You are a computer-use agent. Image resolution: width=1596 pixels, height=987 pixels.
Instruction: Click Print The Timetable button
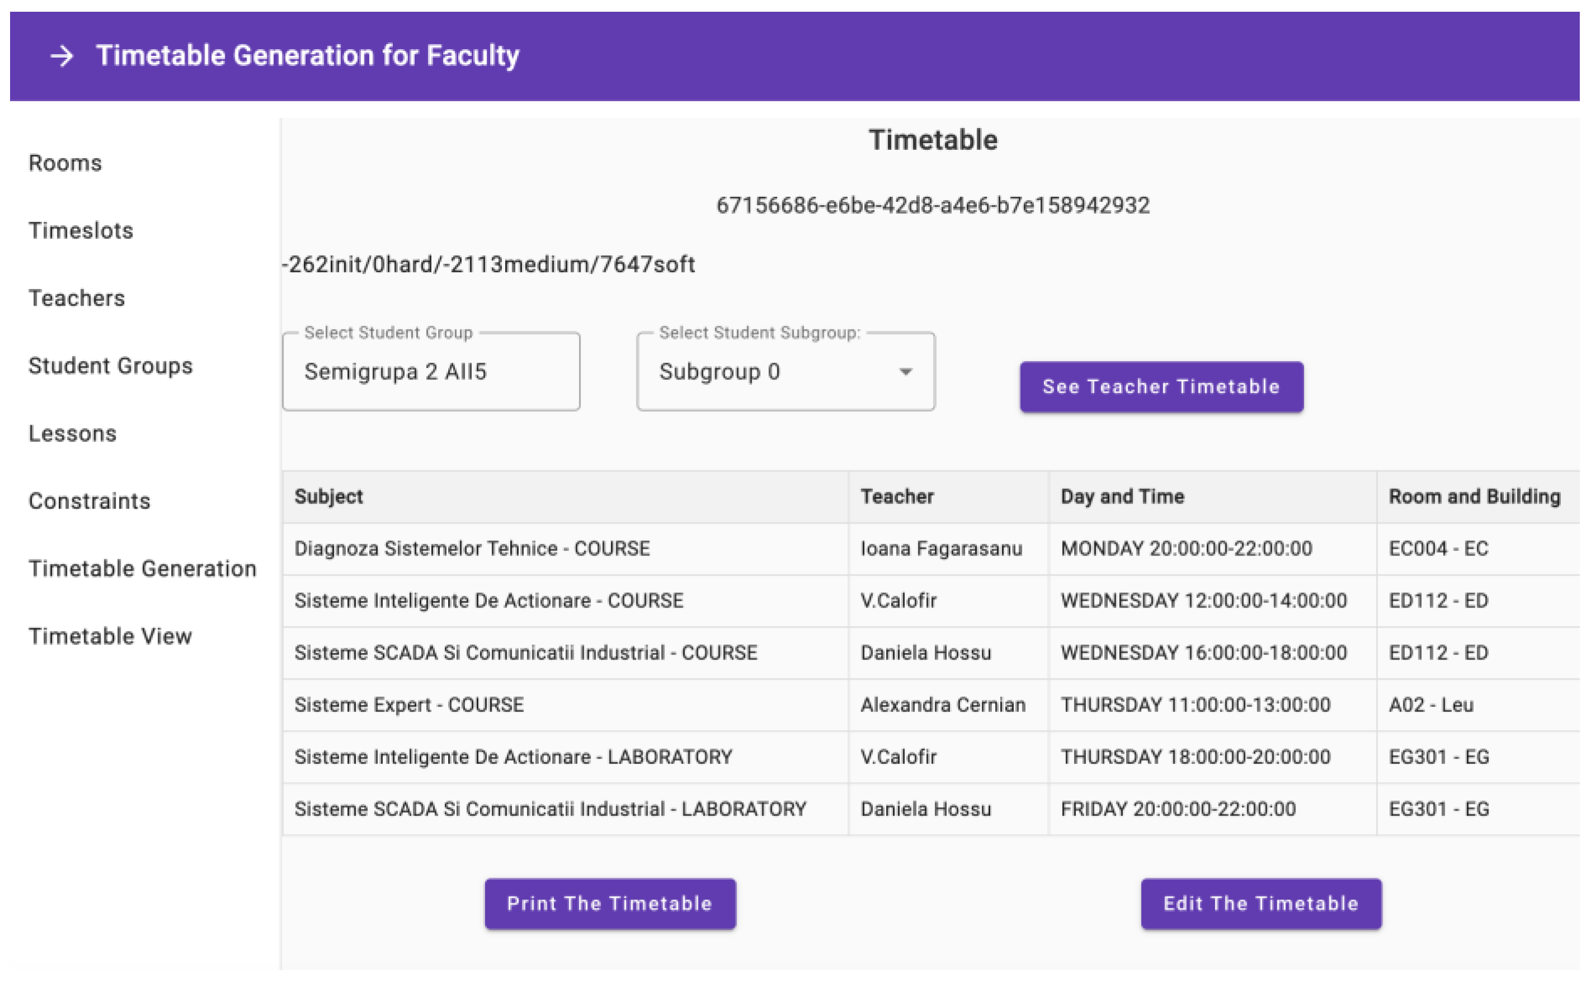click(610, 904)
